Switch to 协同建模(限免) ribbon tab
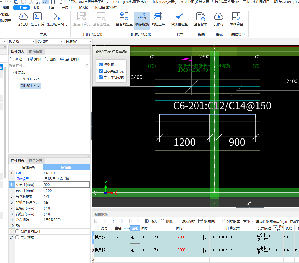Screen dimensions: 299x263 (x=106, y=8)
